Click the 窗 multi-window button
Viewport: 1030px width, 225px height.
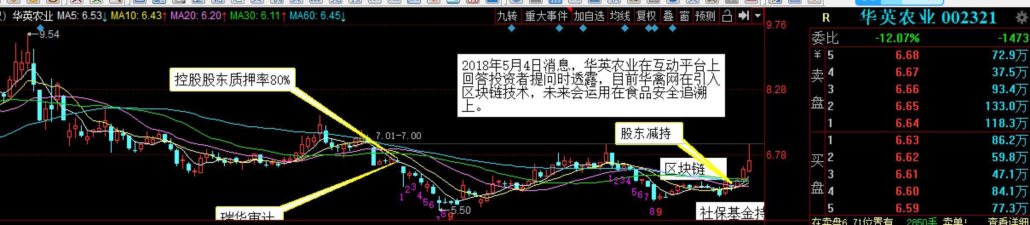coord(684,16)
